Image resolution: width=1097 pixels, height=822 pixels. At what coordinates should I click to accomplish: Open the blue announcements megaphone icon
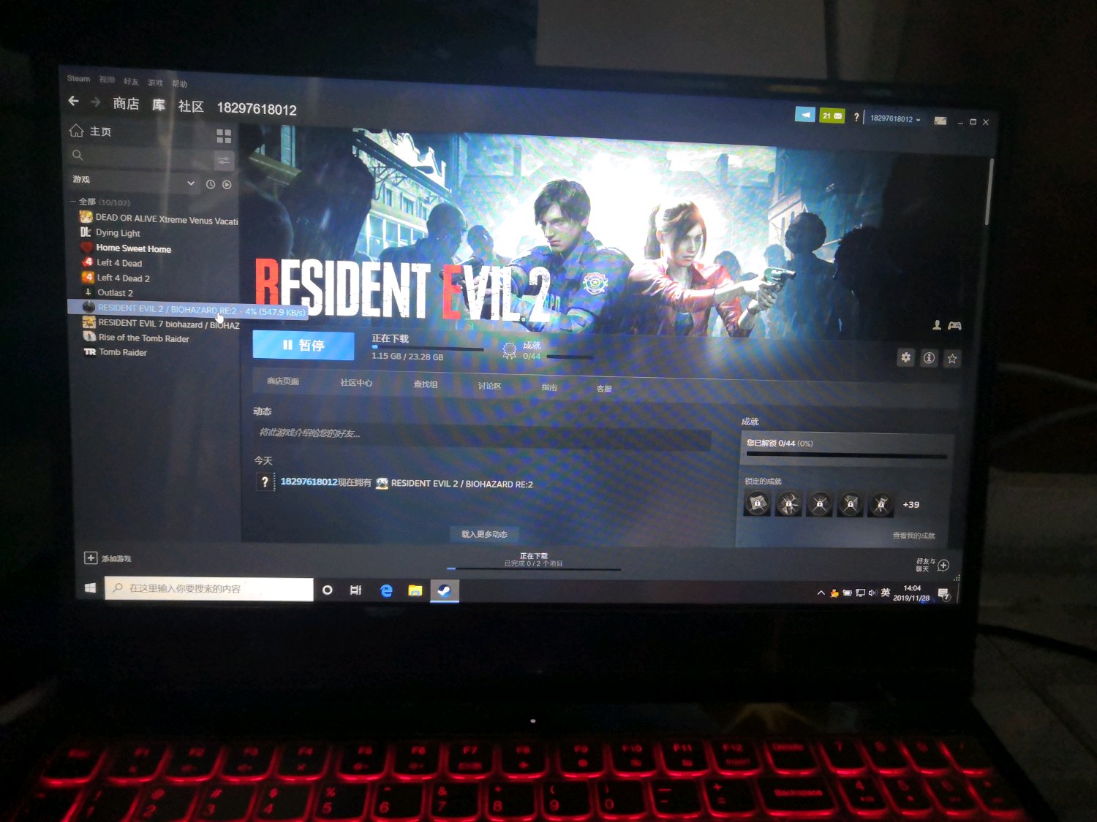804,115
